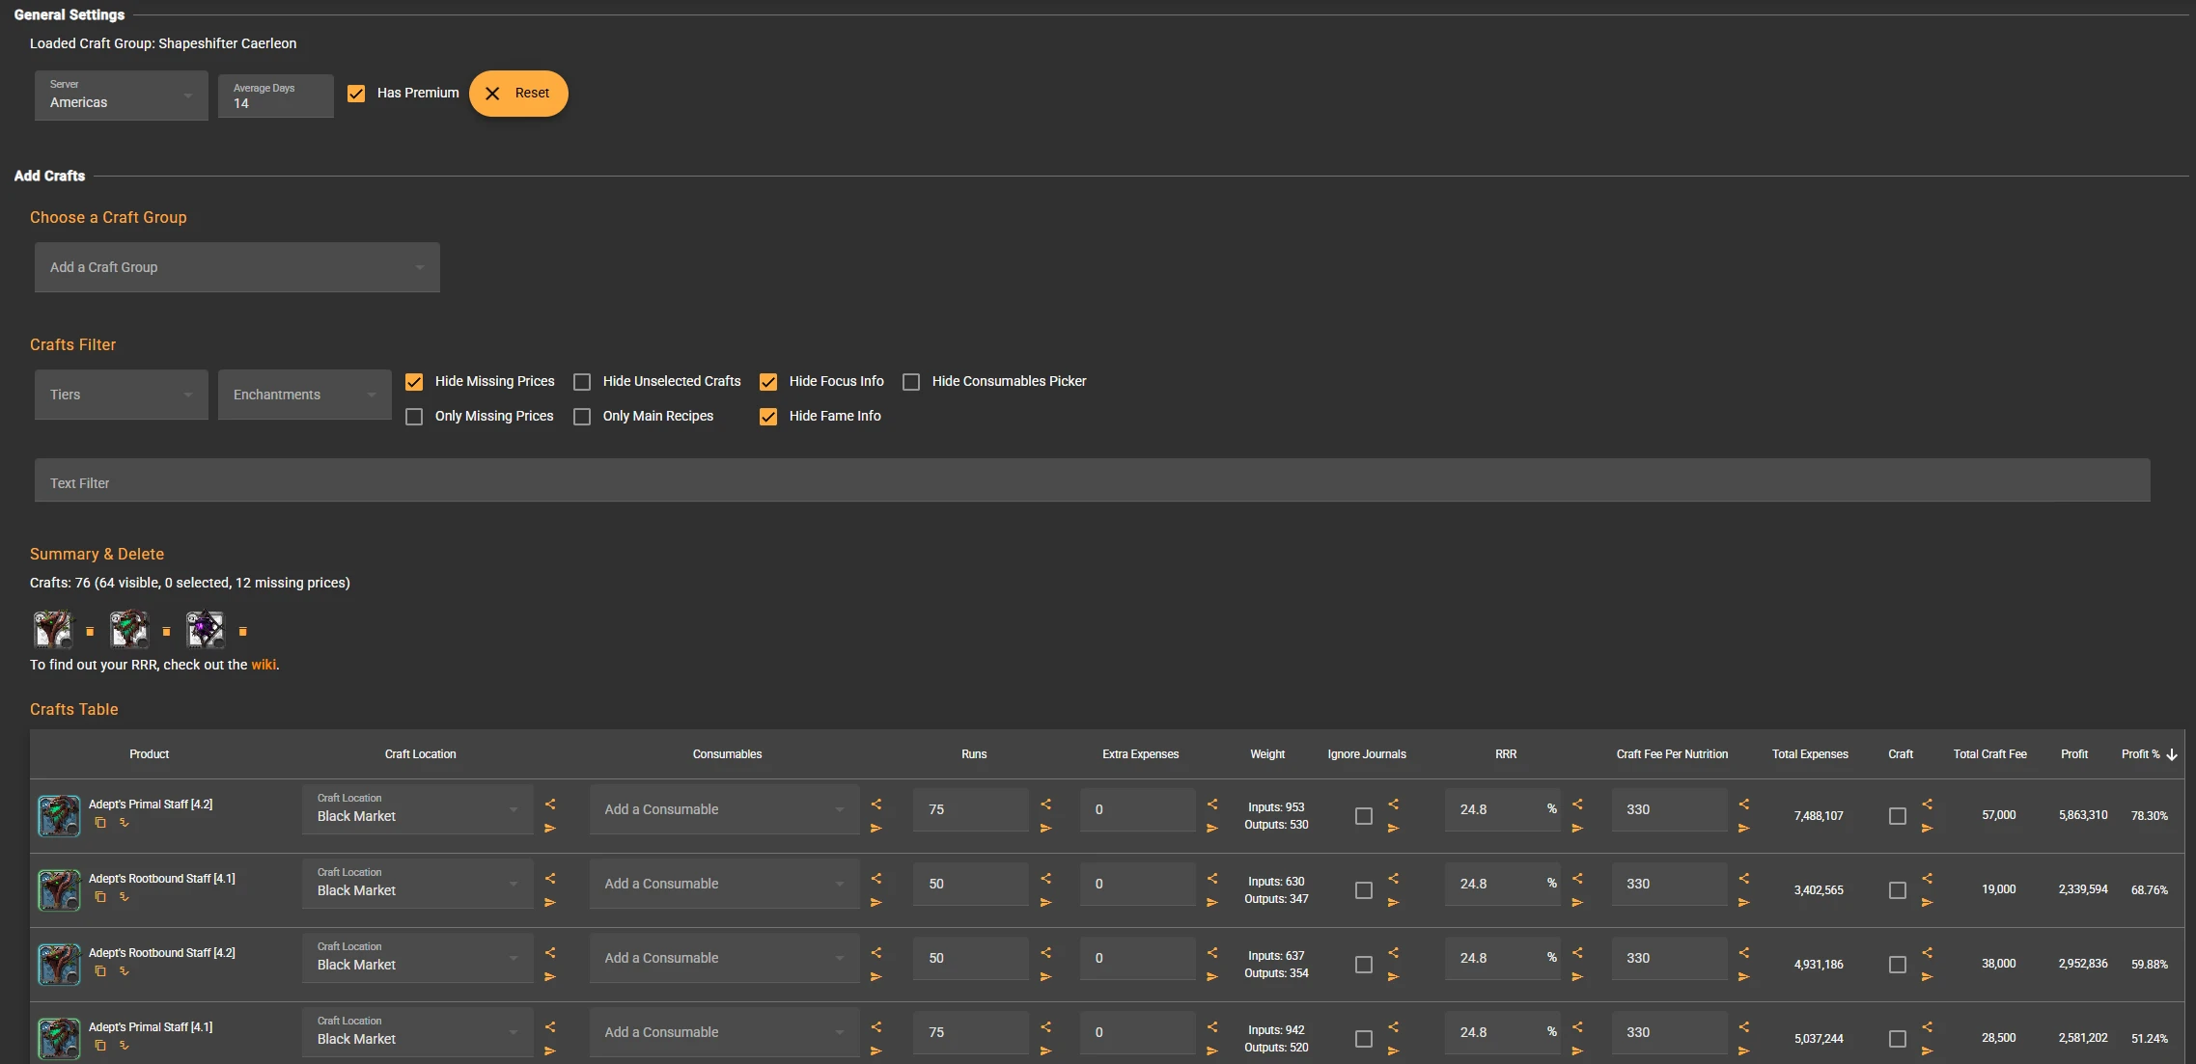Viewport: 2196px width, 1064px height.
Task: Click the Total Expenses column header
Action: pyautogui.click(x=1809, y=754)
